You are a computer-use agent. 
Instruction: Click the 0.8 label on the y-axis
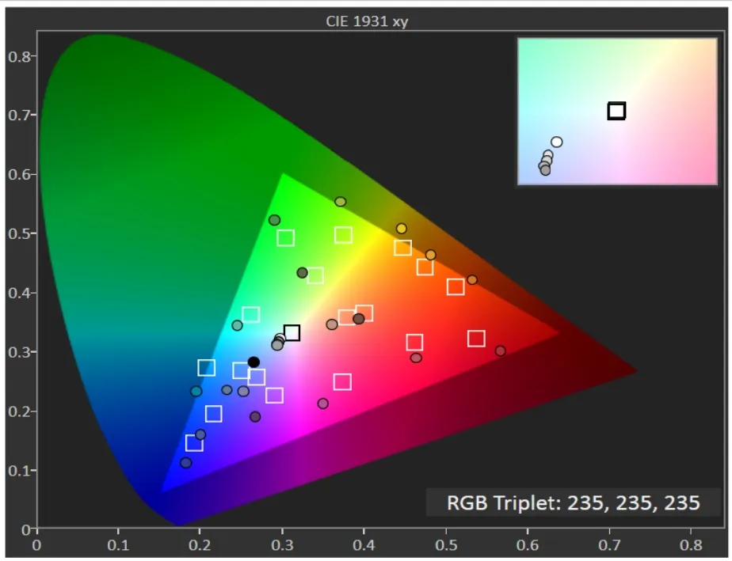[19, 56]
